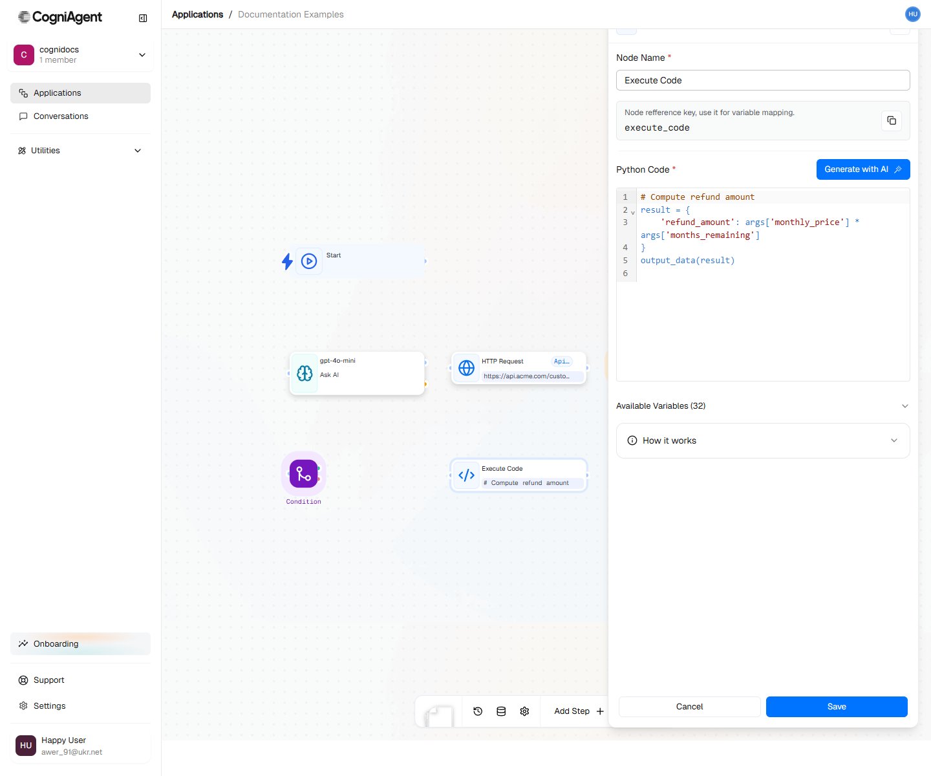Click the execute_code key text
The height and width of the screenshot is (776, 931).
(657, 128)
